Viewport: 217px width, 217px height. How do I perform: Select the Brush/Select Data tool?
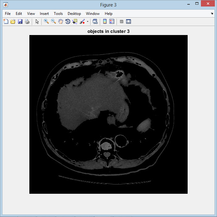[82, 21]
